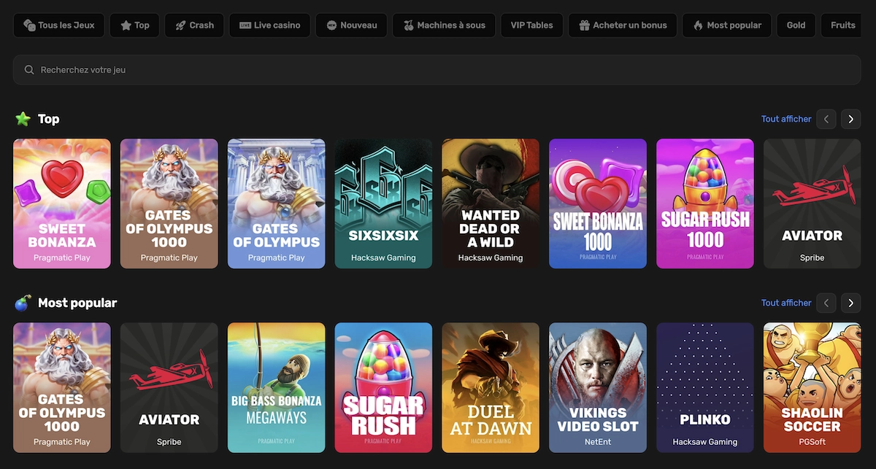Click the previous arrow on Most popular row

pyautogui.click(x=826, y=303)
